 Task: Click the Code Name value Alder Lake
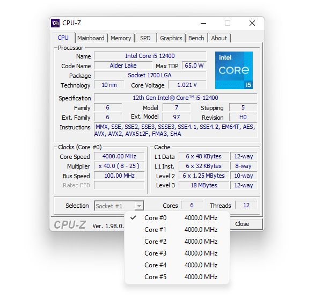pos(123,65)
